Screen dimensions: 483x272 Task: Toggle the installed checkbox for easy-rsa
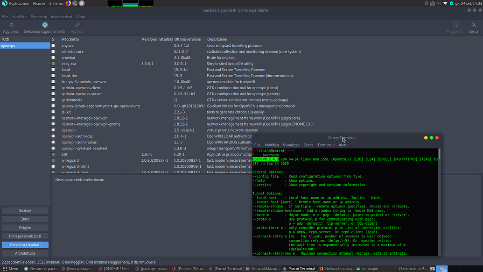click(x=53, y=64)
